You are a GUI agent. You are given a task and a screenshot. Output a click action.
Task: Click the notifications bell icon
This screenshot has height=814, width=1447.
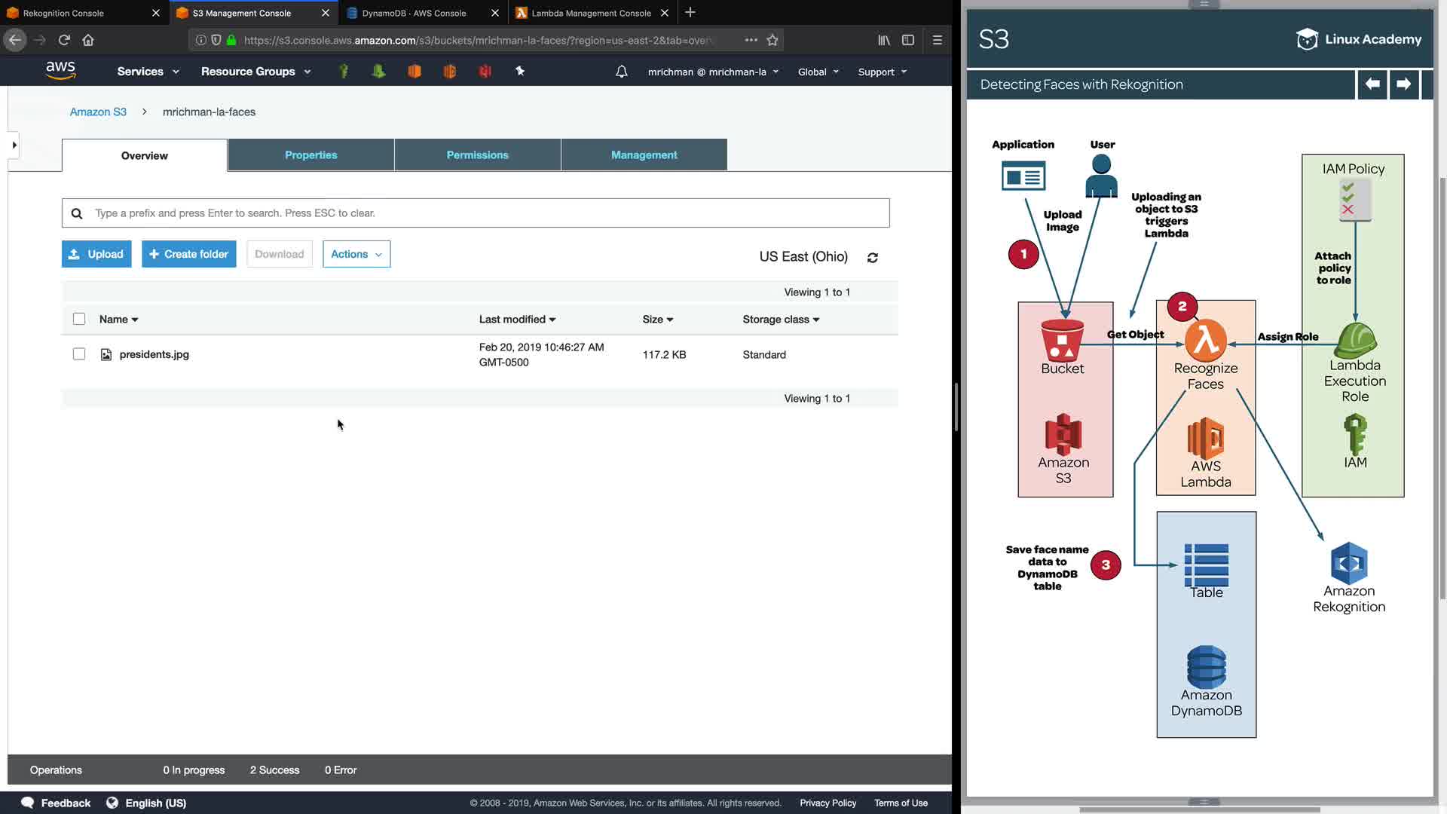621,72
